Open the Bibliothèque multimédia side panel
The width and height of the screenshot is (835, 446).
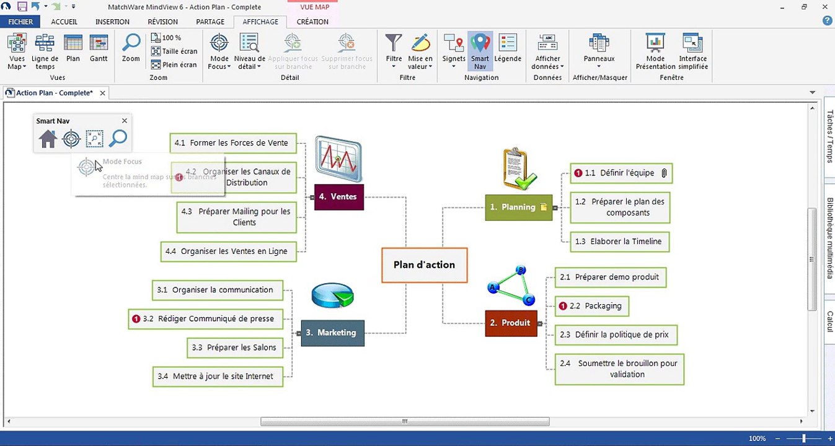click(x=829, y=238)
